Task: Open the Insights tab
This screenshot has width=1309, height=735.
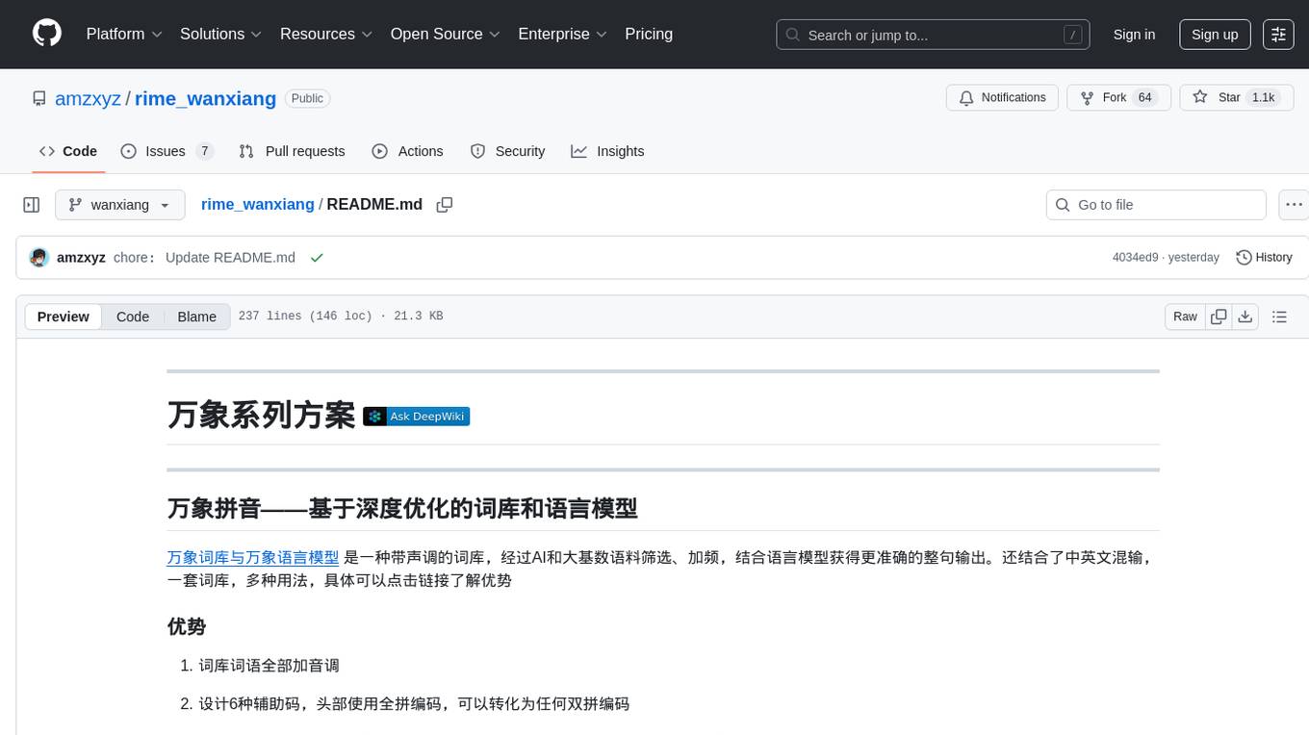Action: (607, 151)
